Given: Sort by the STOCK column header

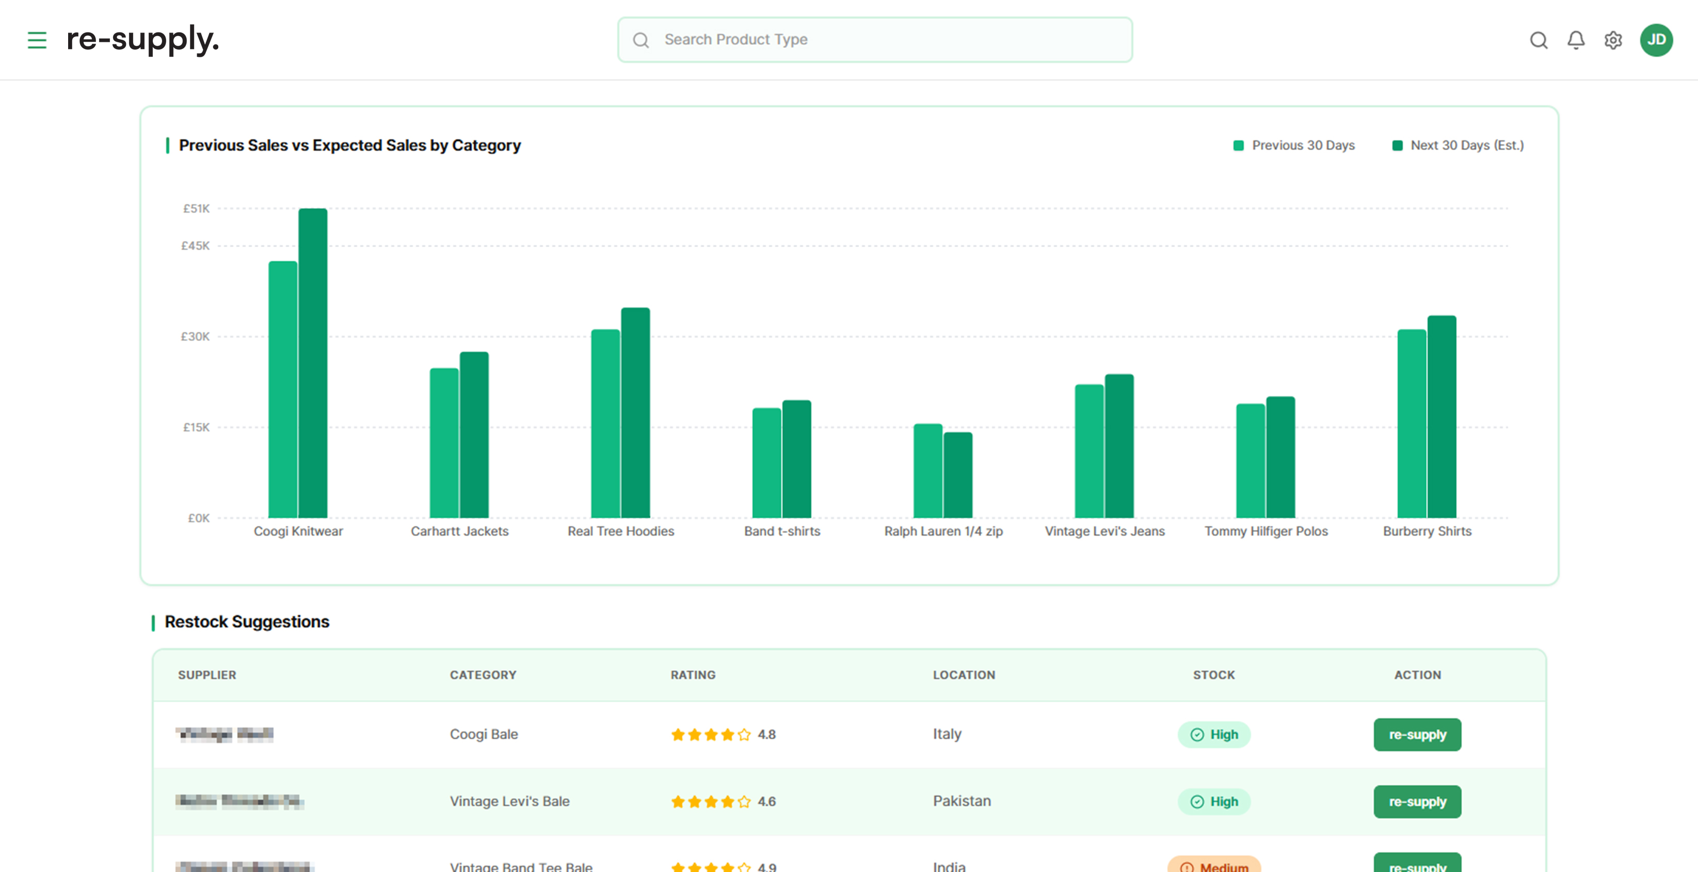Looking at the screenshot, I should point(1213,675).
